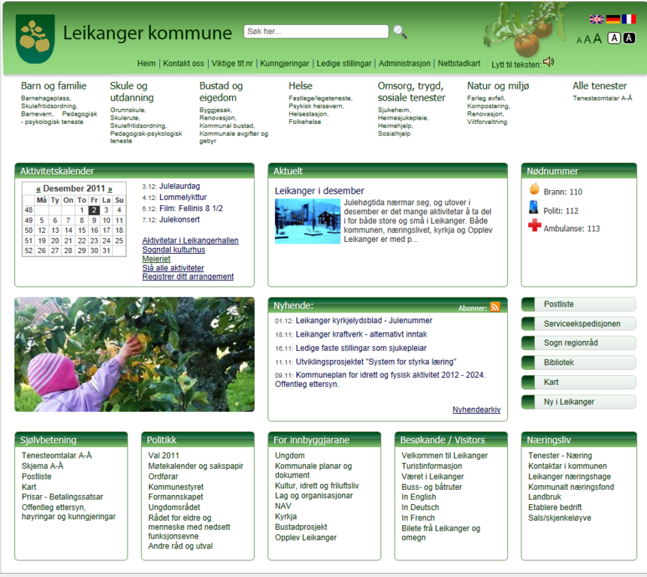Open Kontakt oss in top menu
The height and width of the screenshot is (577, 647).
pos(183,64)
